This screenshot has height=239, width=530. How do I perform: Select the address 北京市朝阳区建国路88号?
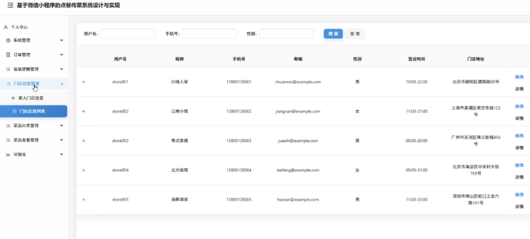pyautogui.click(x=476, y=82)
